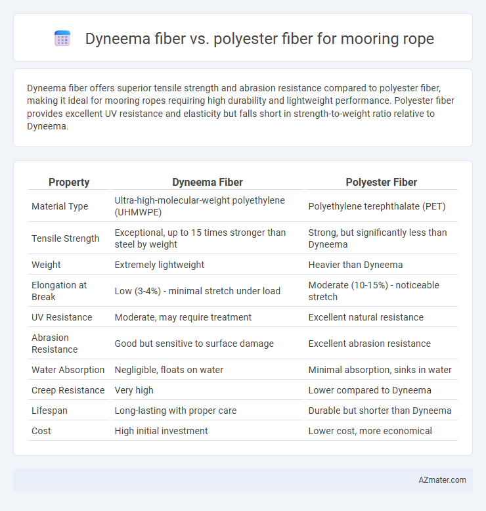Select the 'Abrasion Resistance' row label
486x511 pixels.
(x=55, y=344)
